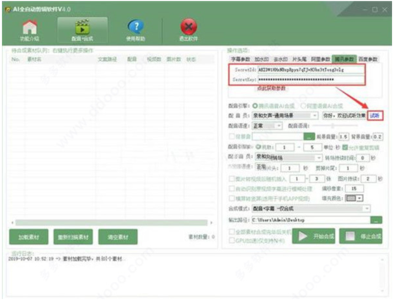Click 文案路径 column header

click(107, 59)
